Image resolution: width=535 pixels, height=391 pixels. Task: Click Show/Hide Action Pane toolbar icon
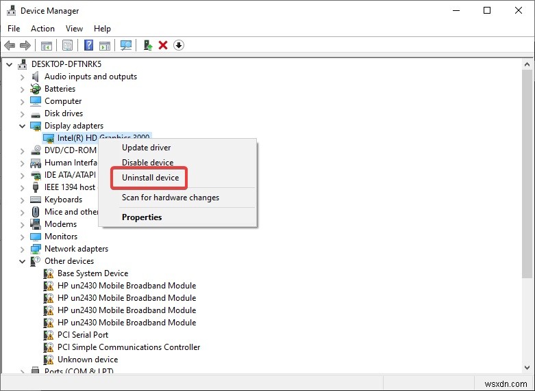point(105,45)
